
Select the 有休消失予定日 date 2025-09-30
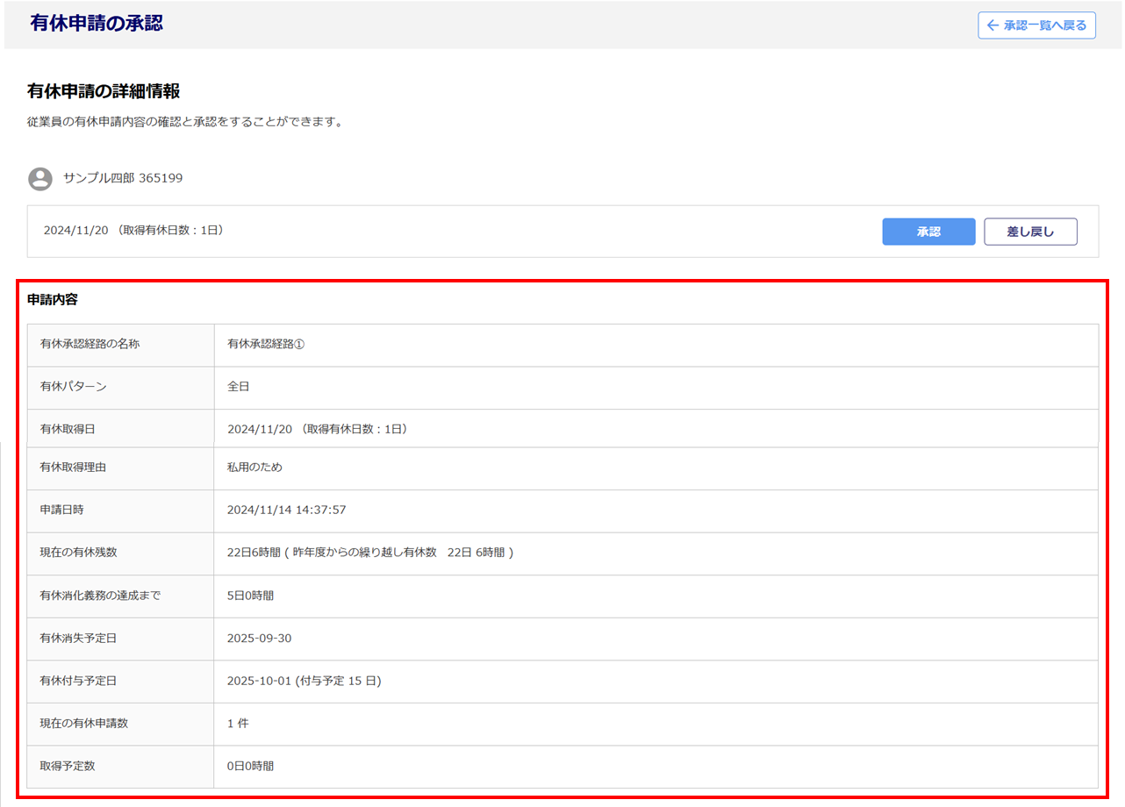point(259,639)
